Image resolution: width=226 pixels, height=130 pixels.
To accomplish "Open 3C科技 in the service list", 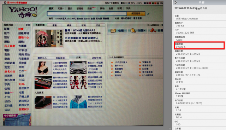I will click(x=23, y=50).
